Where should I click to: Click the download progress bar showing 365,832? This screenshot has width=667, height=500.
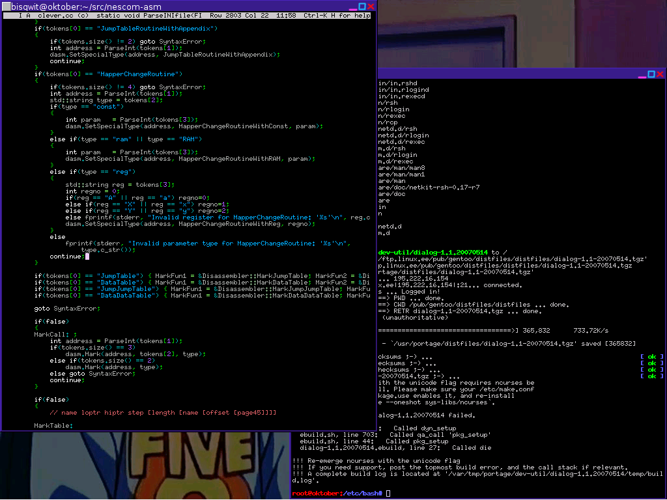point(449,331)
